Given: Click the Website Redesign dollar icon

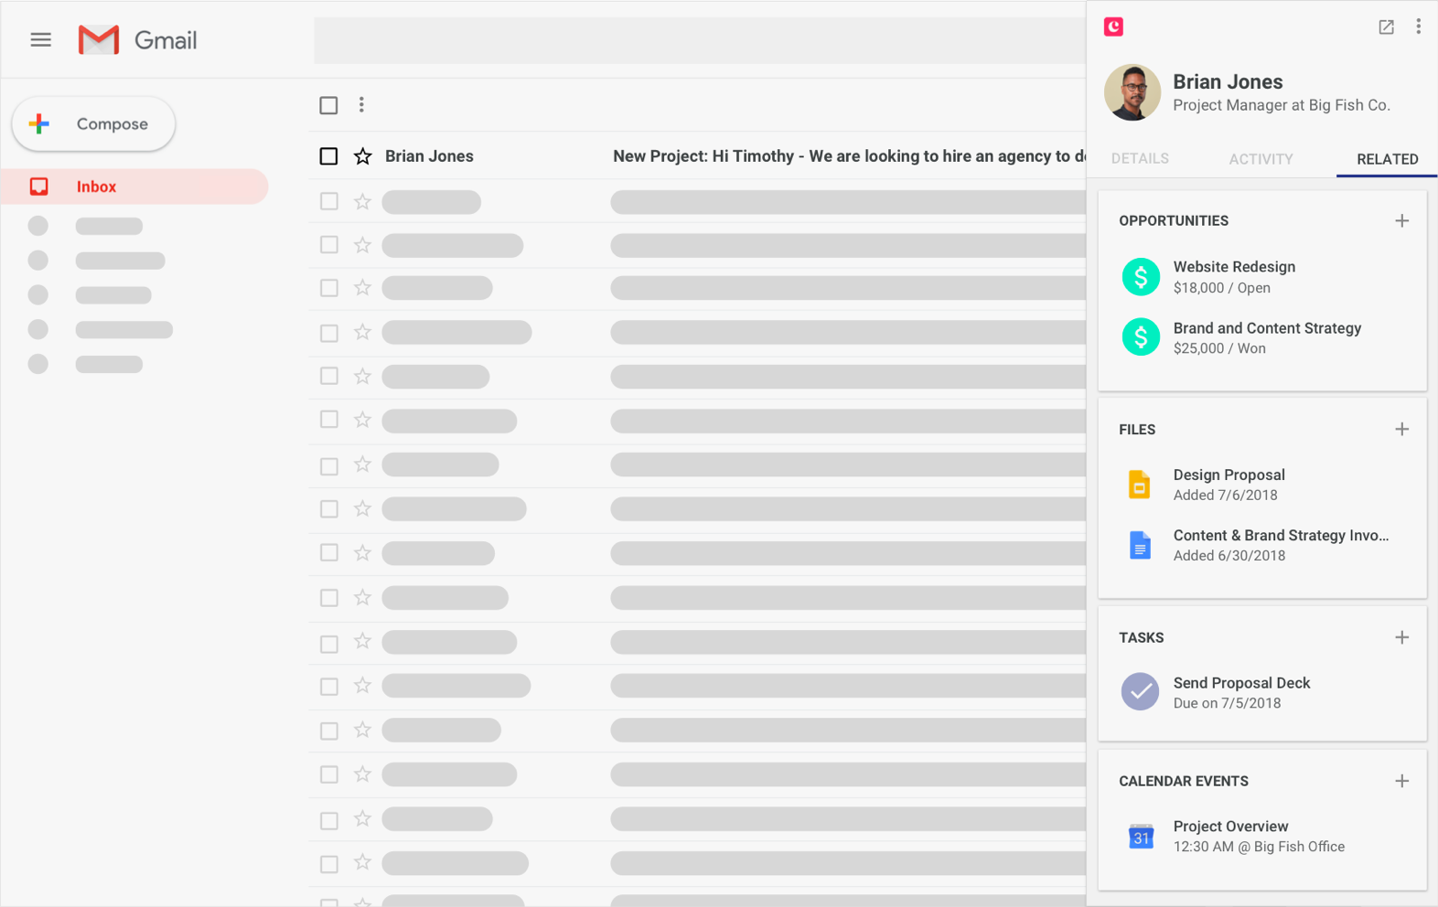Looking at the screenshot, I should point(1141,277).
